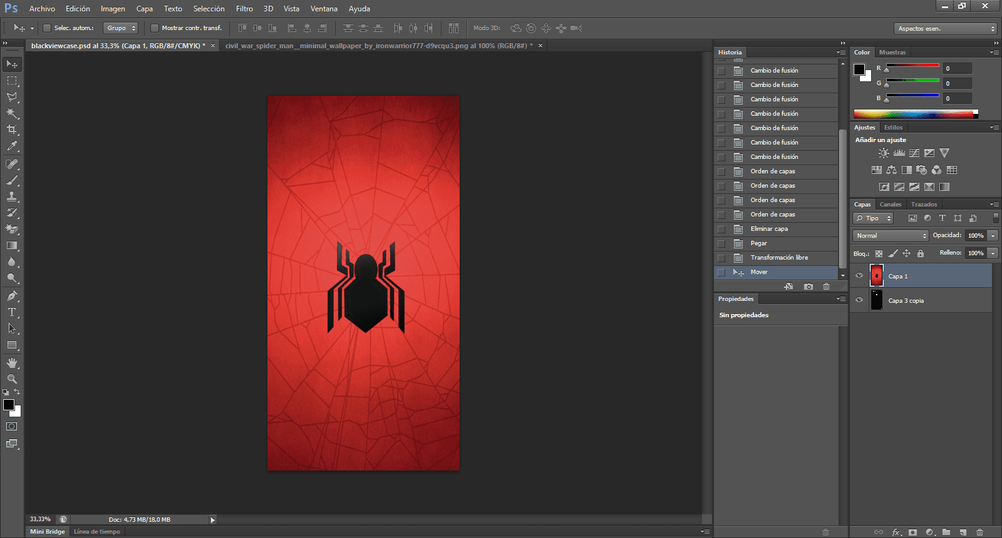Screen dimensions: 1002x538
Task: Select the Eyedropper tool
Action: [x=12, y=146]
